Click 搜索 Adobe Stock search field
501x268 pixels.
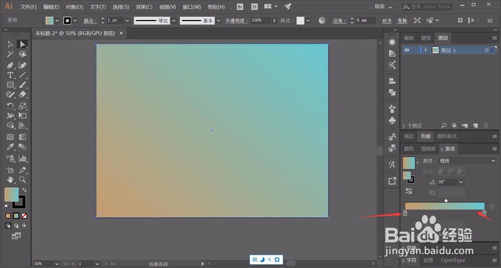(426, 6)
